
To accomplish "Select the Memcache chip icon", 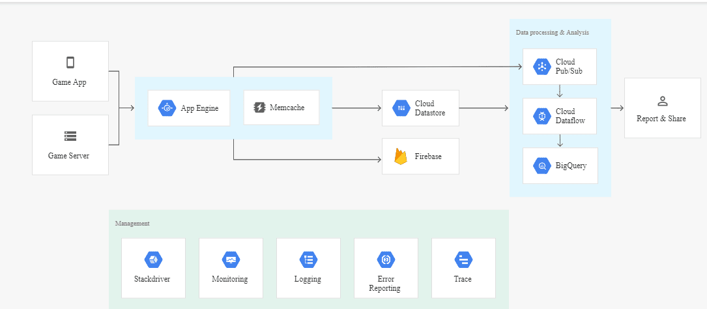I will click(259, 108).
